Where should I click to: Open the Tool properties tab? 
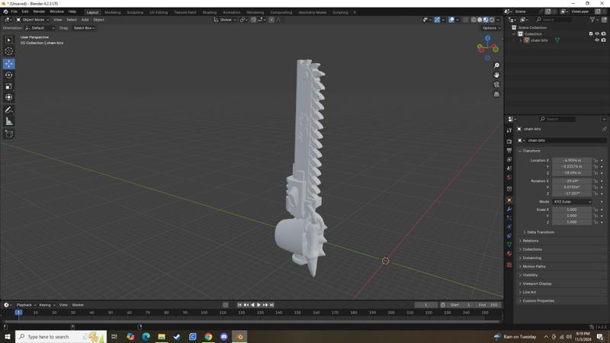click(509, 130)
